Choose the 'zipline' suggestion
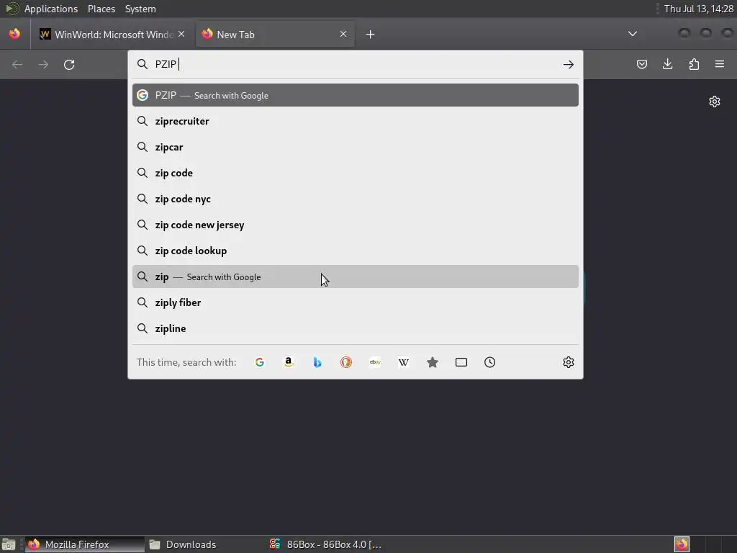 tap(356, 328)
